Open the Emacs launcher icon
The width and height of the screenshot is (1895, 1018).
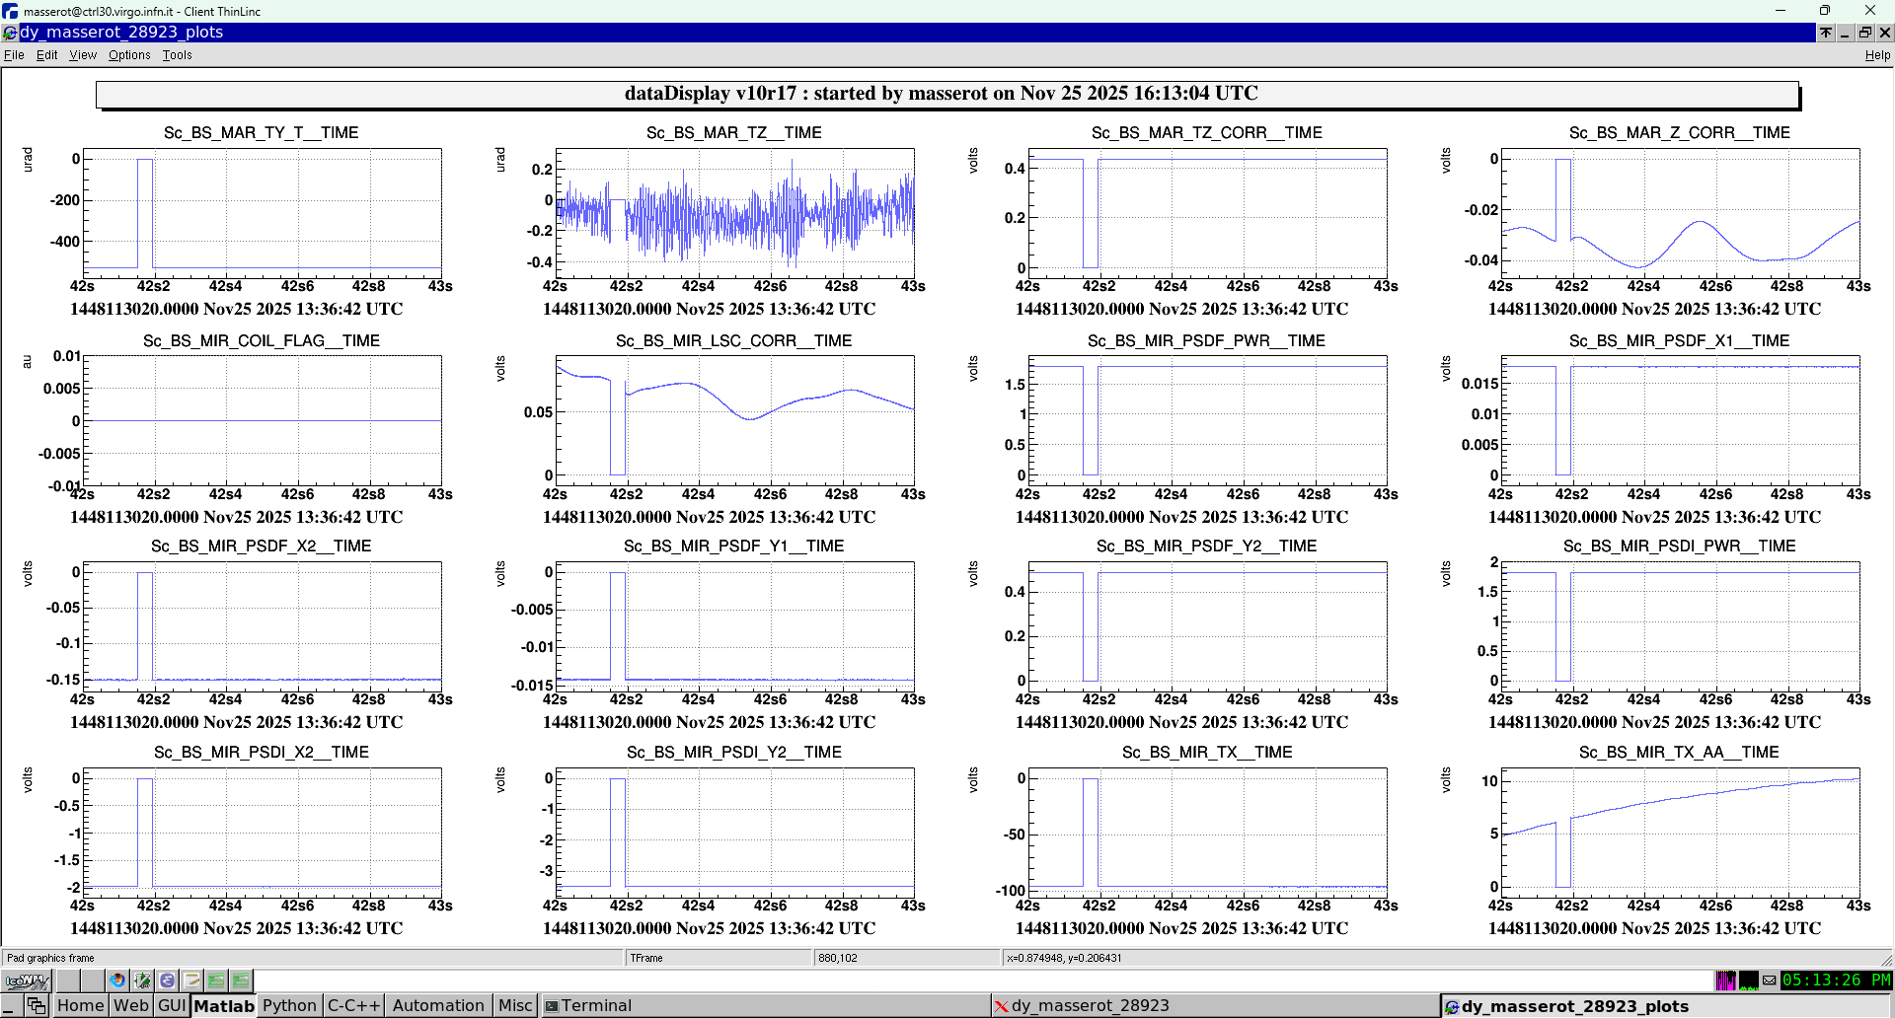[167, 981]
